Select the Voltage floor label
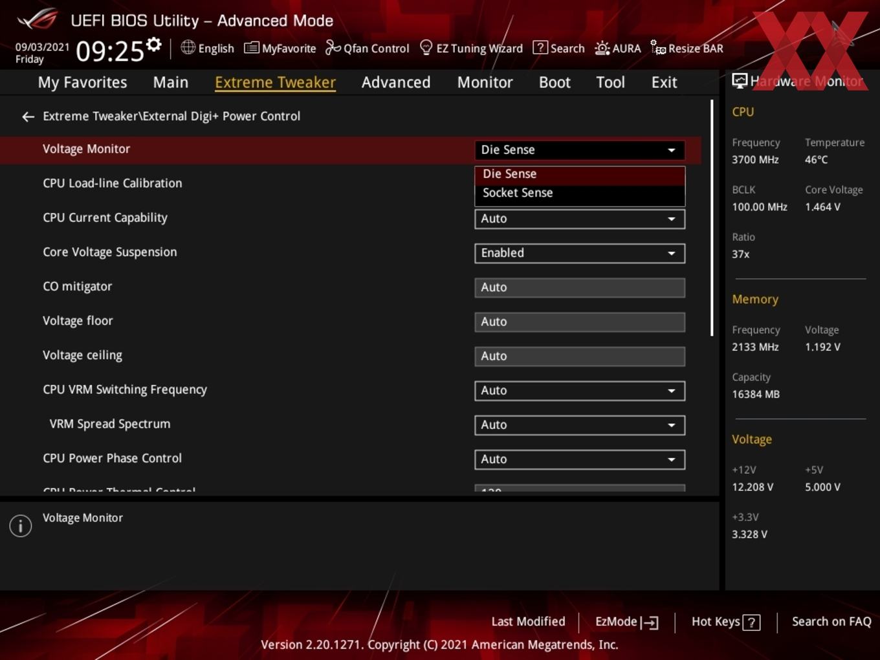880x660 pixels. [78, 321]
